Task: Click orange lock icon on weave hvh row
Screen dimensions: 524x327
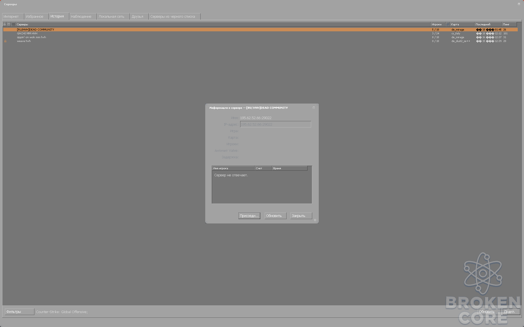Action: pos(5,41)
